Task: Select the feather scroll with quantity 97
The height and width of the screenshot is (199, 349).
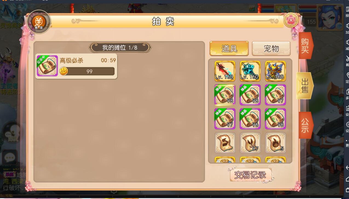Action: (x=250, y=143)
